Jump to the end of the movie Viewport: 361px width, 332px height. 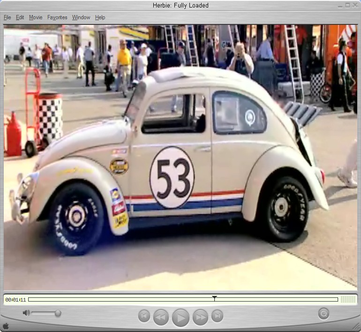(218, 316)
